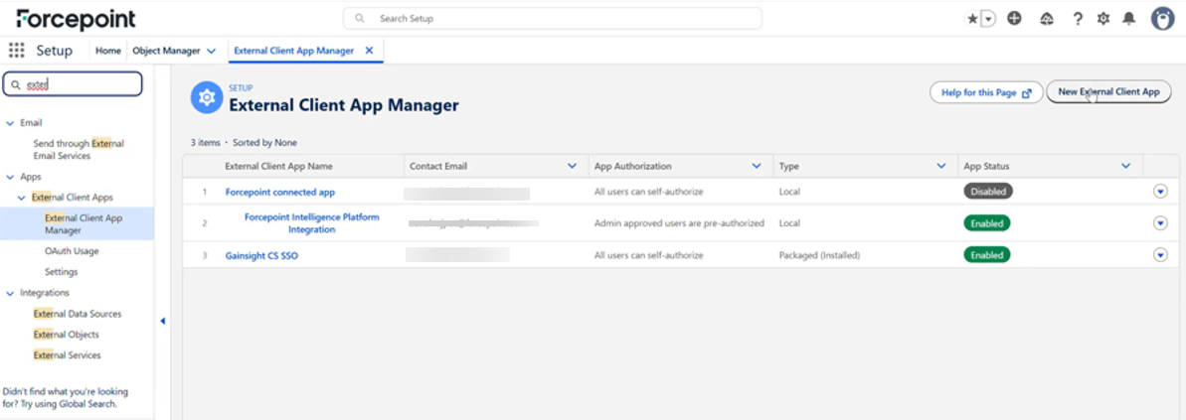The width and height of the screenshot is (1186, 420).
Task: Open row actions for Forcepoint Intelligence Platform Integration
Action: tap(1160, 222)
